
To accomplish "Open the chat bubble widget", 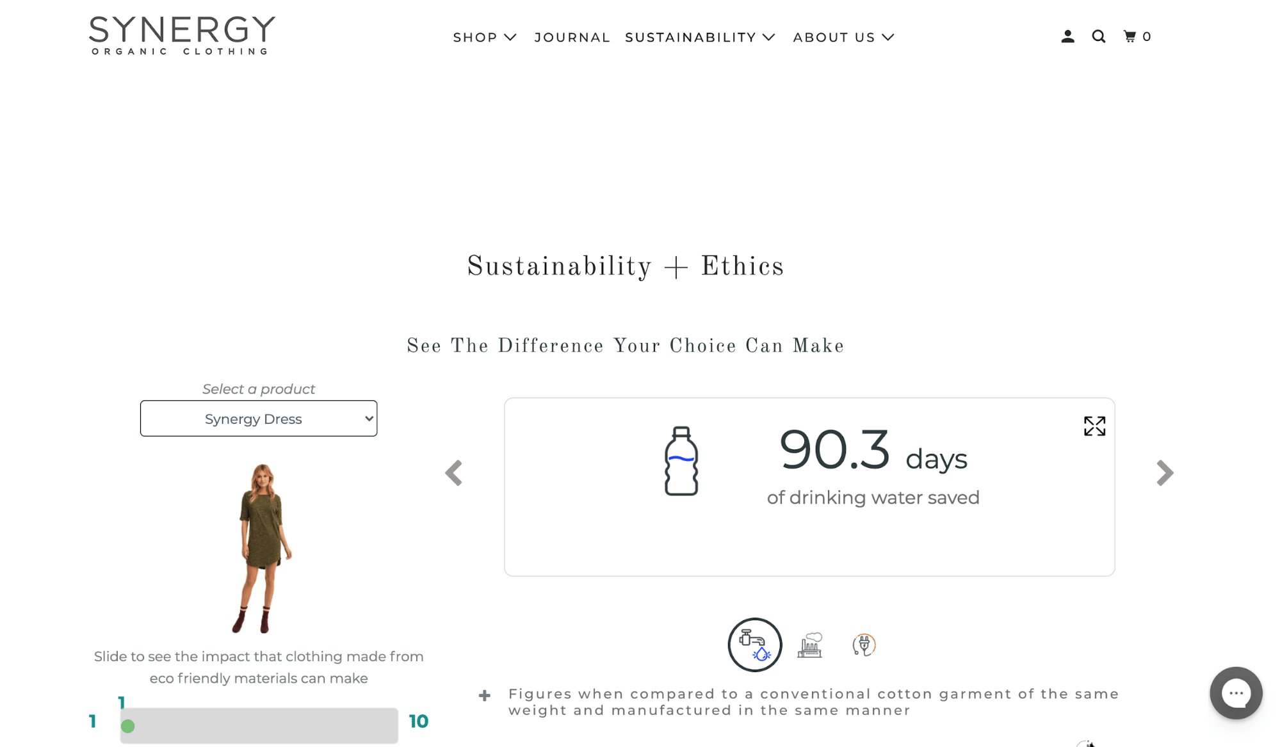I will coord(1235,693).
